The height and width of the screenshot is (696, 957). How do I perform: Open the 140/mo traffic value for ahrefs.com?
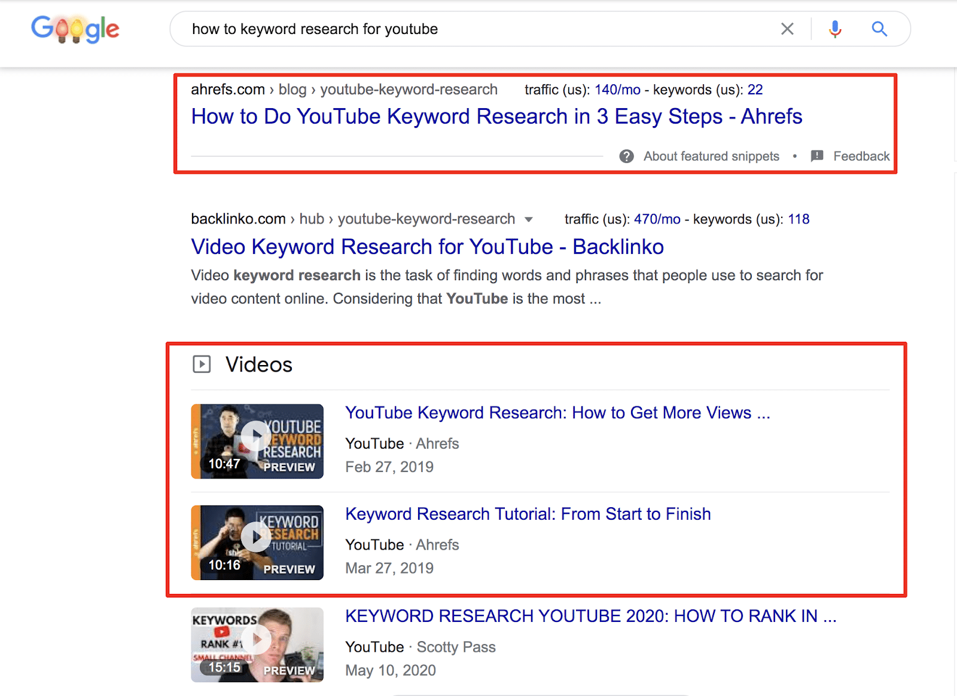click(617, 90)
